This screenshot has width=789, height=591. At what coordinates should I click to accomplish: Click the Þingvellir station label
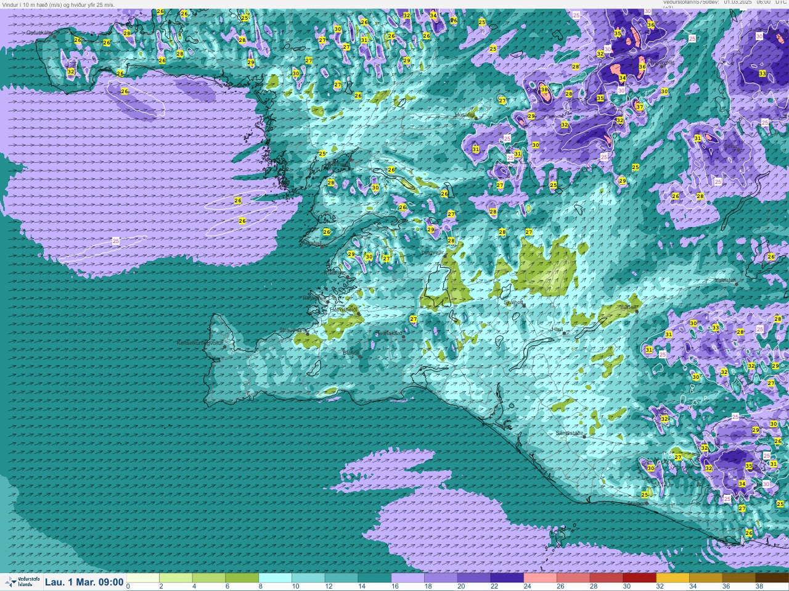[432, 252]
